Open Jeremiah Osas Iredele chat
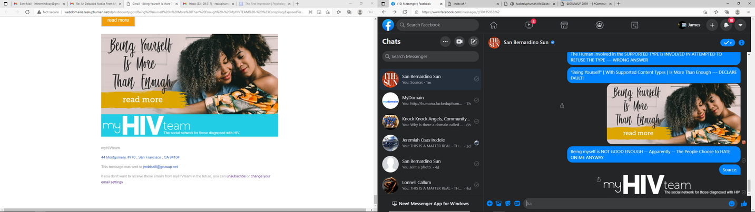 click(x=431, y=143)
